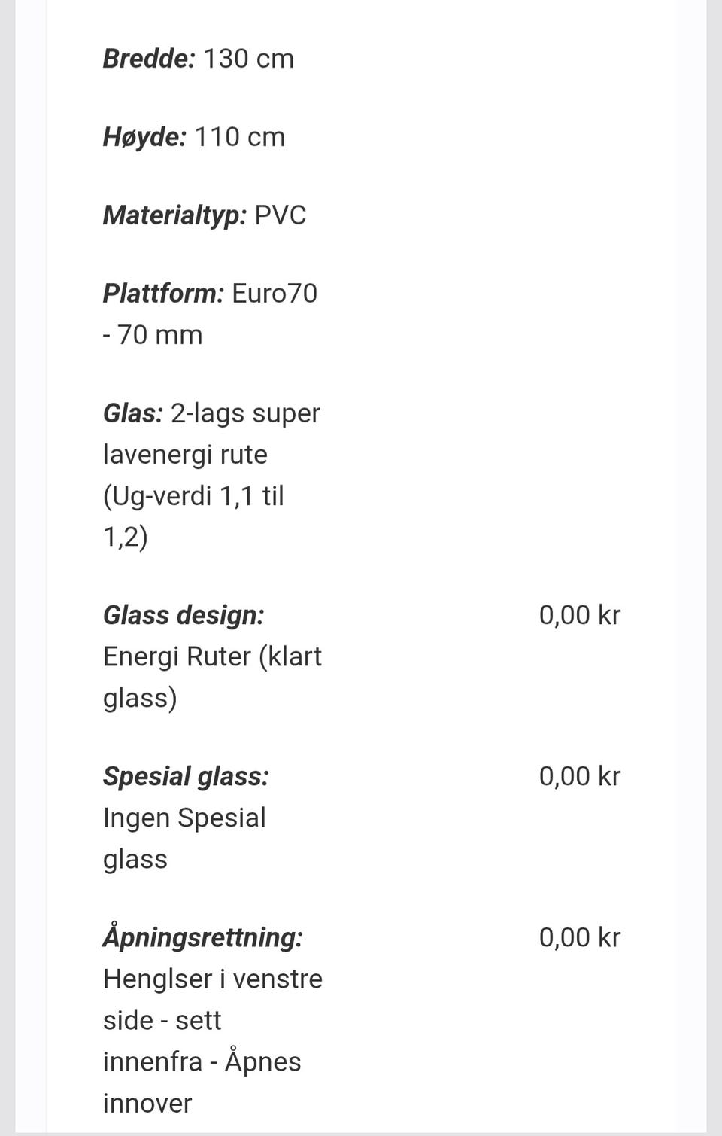Click the Glass design 0,00 kr price

(580, 616)
